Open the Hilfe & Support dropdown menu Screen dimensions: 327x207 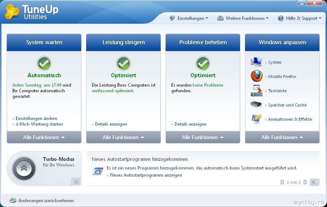click(x=304, y=18)
